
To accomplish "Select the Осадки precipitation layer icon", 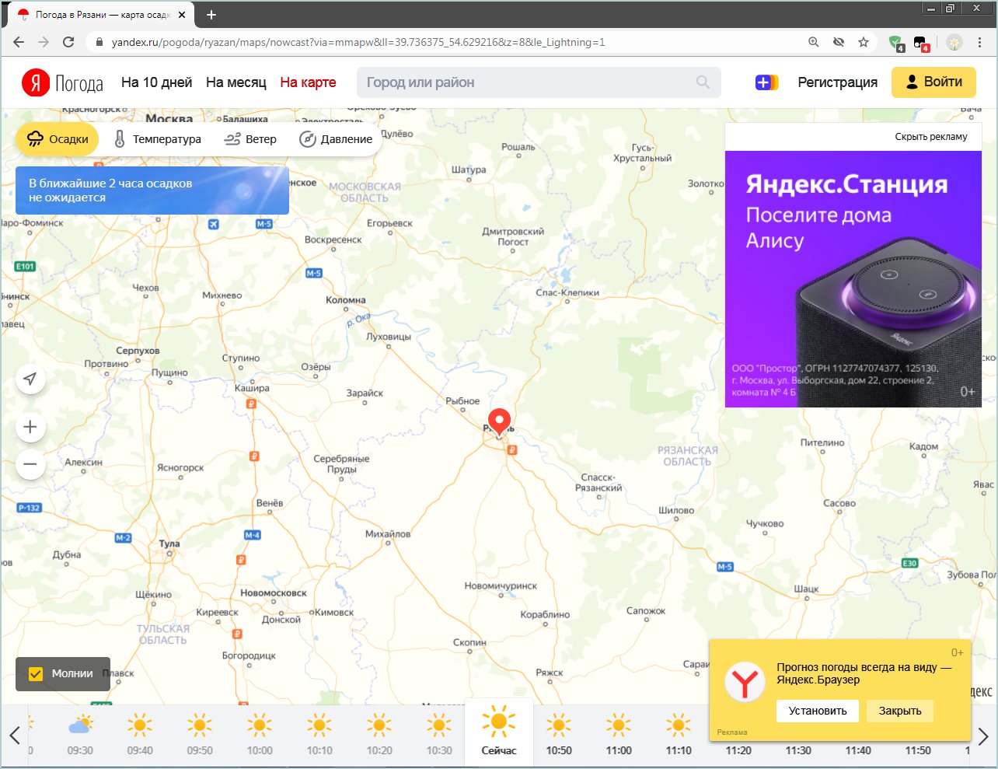I will pyautogui.click(x=35, y=138).
